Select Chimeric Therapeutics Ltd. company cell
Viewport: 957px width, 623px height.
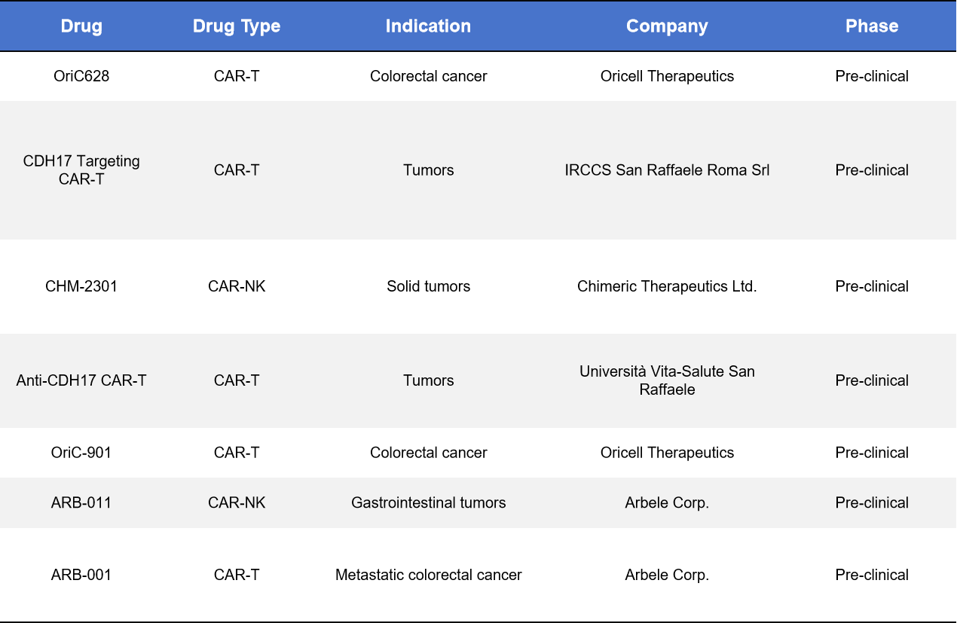[x=667, y=286]
